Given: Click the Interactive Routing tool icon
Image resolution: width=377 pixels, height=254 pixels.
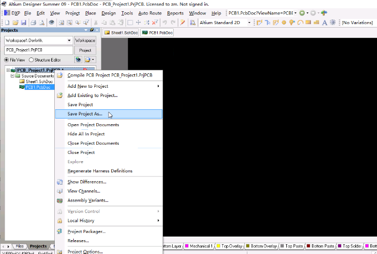Looking at the screenshot, I should coord(259,23).
